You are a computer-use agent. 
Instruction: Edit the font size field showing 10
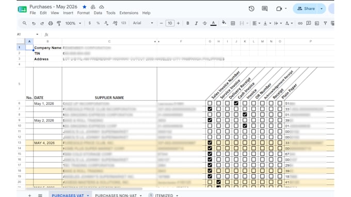click(170, 23)
